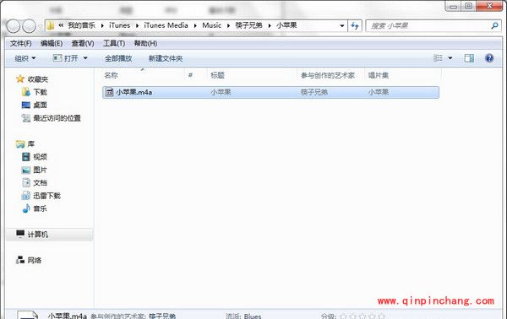Select the 最近访问的位置 icon
The image size is (507, 319).
(26, 118)
